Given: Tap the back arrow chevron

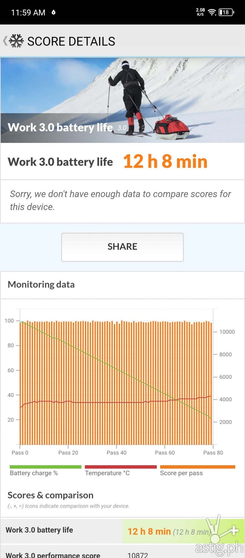Looking at the screenshot, I should click(5, 41).
